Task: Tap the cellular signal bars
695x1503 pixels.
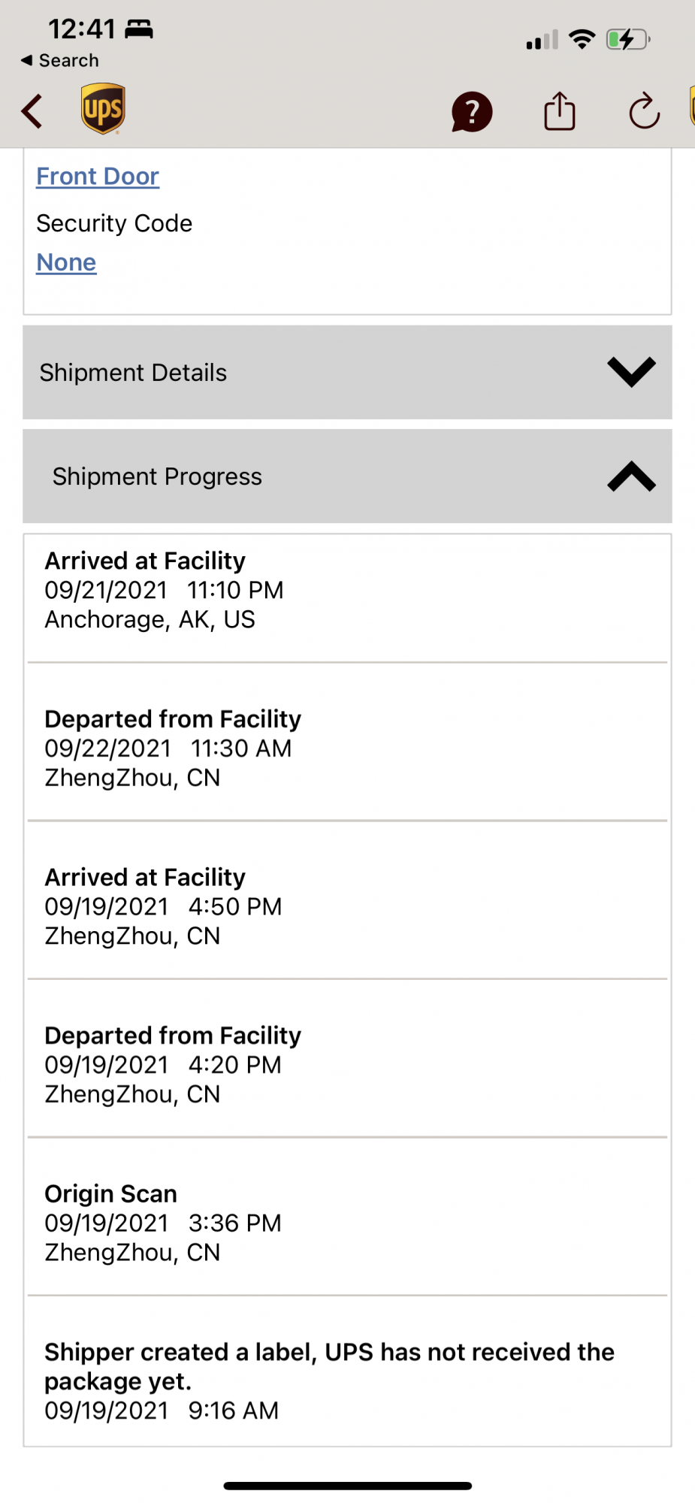Action: point(542,40)
